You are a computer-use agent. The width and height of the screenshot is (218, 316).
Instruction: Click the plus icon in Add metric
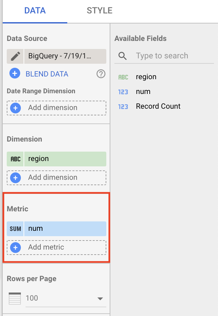(x=15, y=248)
